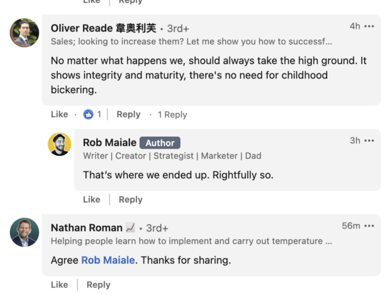Open more options on Oliver Reade's comment

click(x=369, y=26)
